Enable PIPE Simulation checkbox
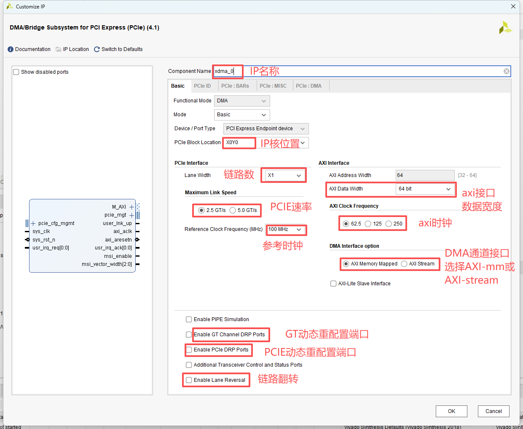523x429 pixels. (189, 319)
